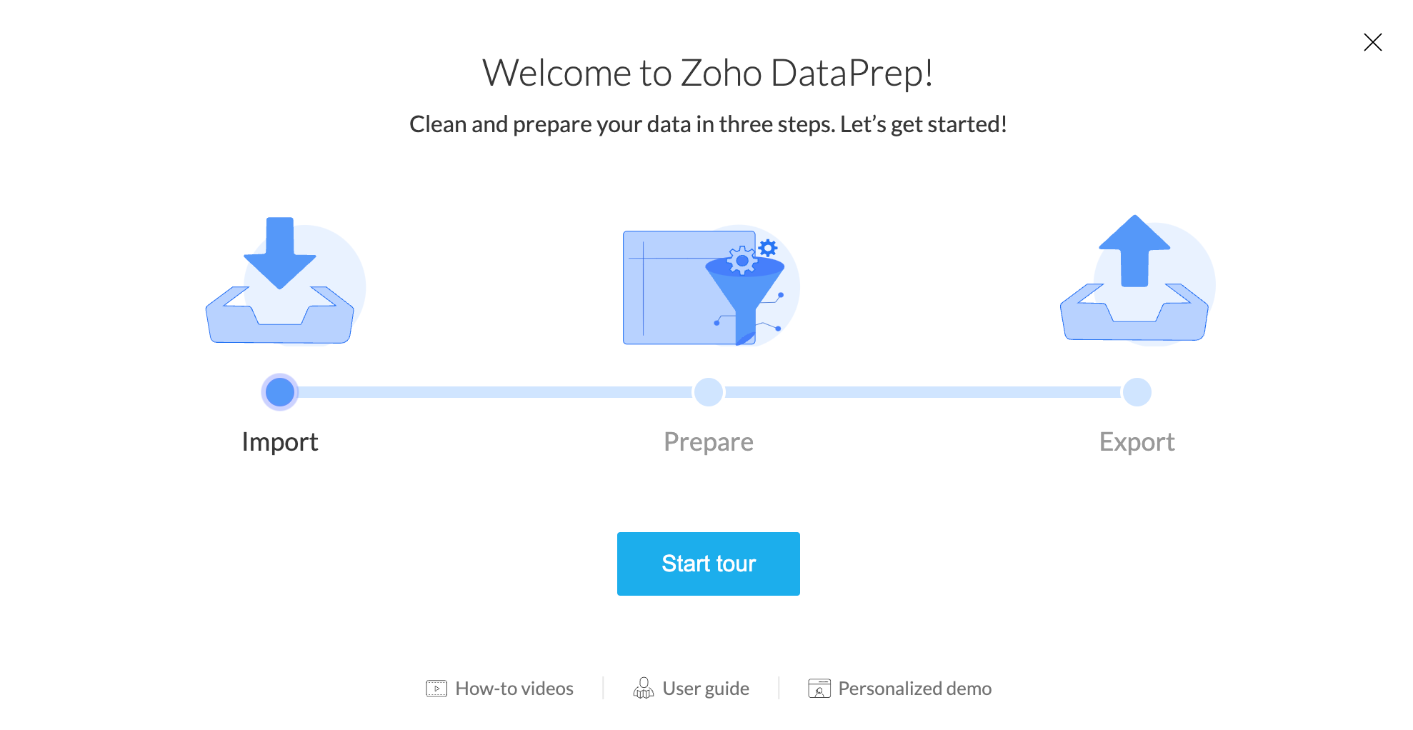Select the Prepare step dot
This screenshot has width=1413, height=730.
click(709, 392)
